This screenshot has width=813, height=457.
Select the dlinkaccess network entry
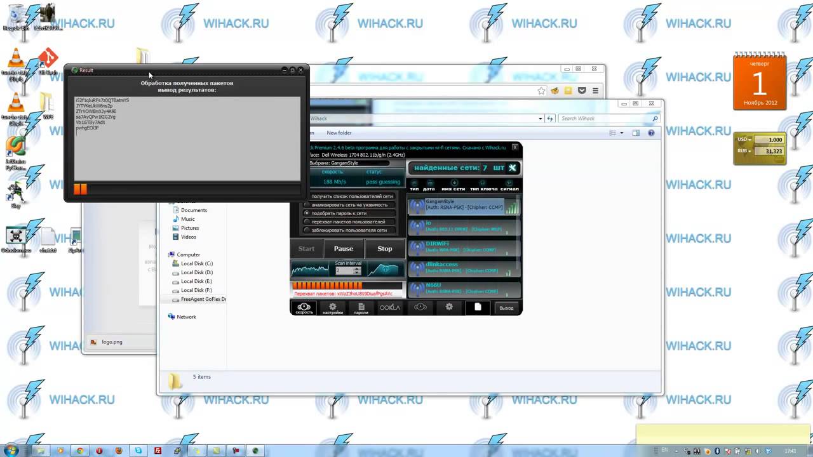tap(464, 268)
